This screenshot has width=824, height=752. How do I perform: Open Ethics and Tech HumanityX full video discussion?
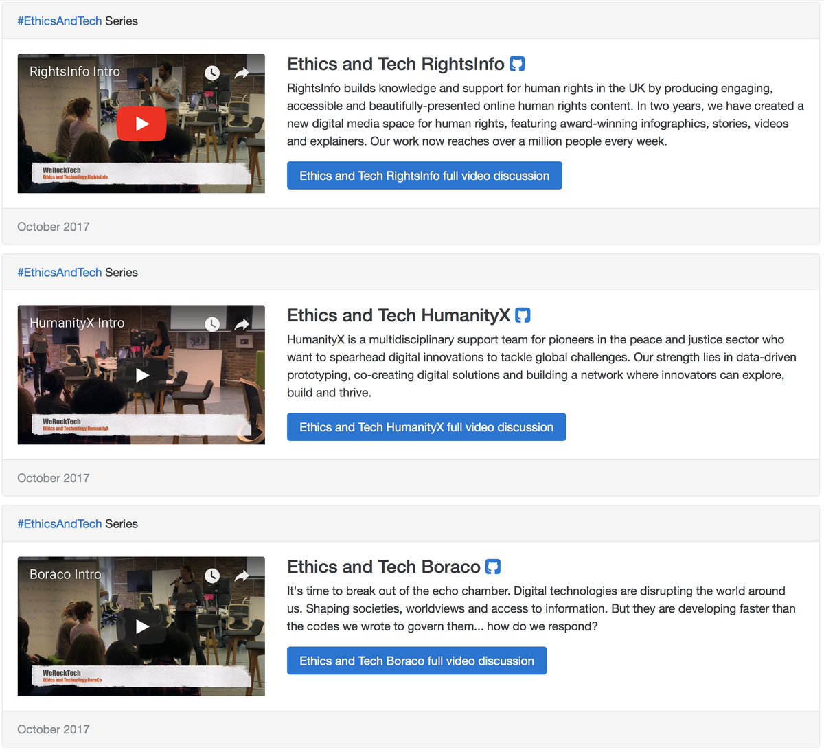426,427
